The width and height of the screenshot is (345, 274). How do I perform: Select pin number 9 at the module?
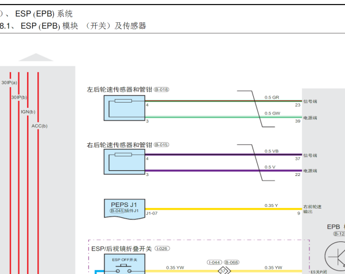[299, 213]
